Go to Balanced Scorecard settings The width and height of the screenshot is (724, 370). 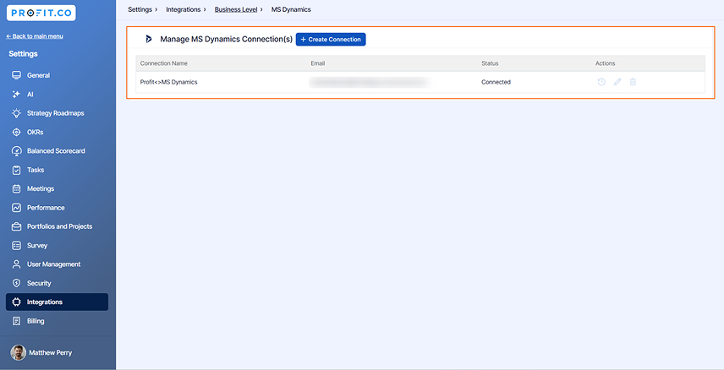(x=57, y=151)
